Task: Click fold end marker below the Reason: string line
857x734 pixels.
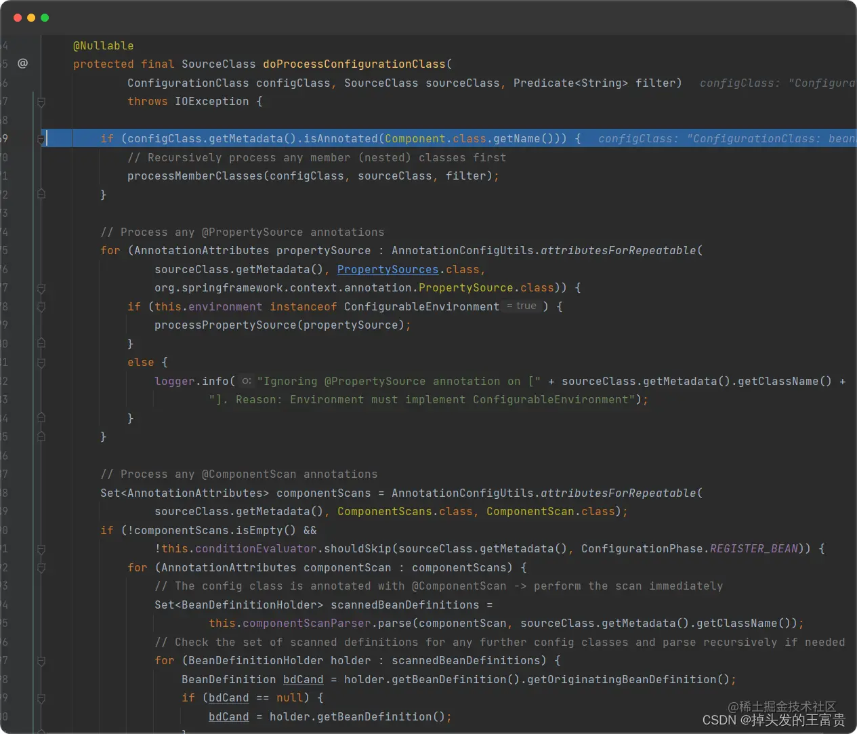Action: 41,418
